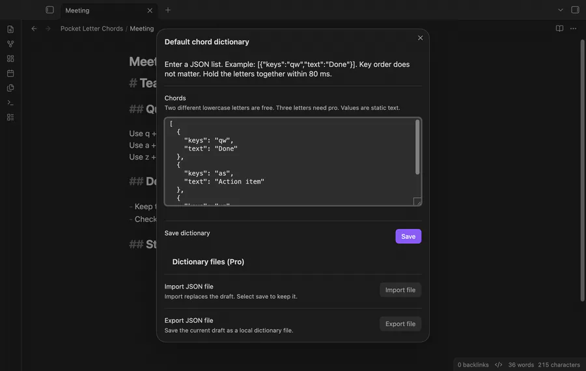Image resolution: width=586 pixels, height=371 pixels.
Task: Click the Chords JSON scrollbar
Action: (417, 147)
